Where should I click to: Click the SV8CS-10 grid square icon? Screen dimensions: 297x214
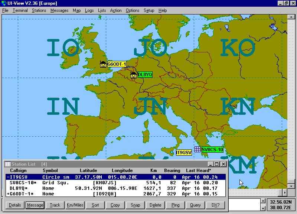pyautogui.click(x=198, y=149)
